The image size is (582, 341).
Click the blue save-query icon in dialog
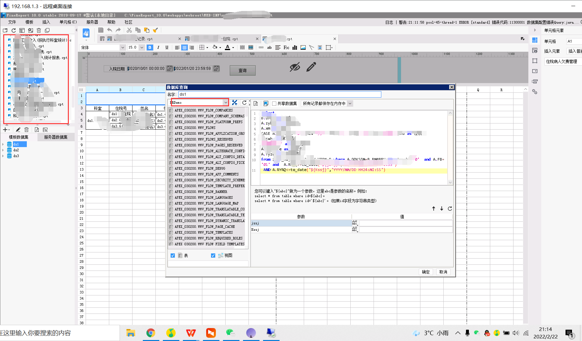[266, 103]
